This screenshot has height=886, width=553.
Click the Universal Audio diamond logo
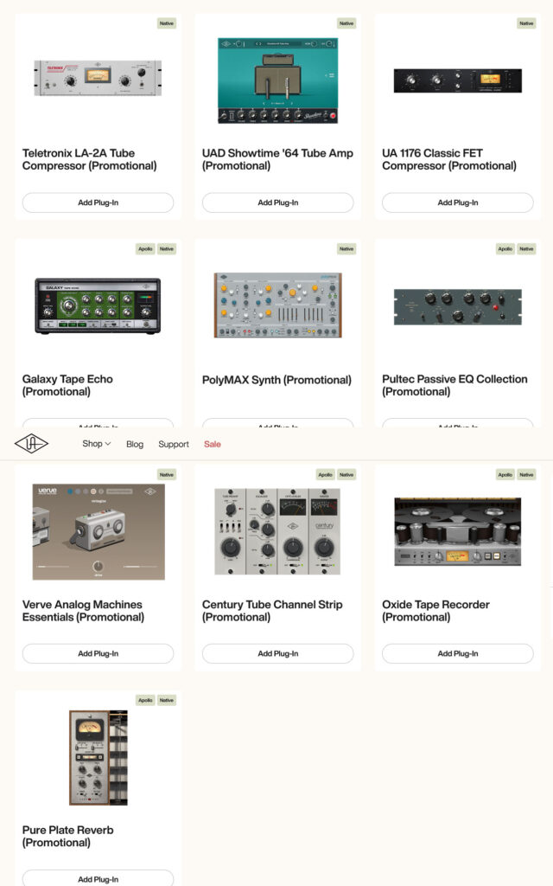pos(32,444)
